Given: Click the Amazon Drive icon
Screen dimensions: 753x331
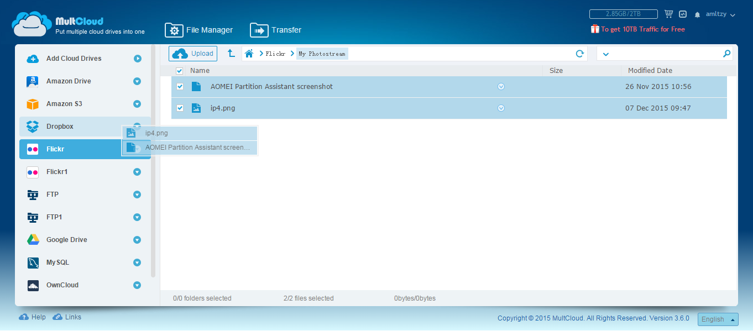Looking at the screenshot, I should tap(33, 81).
